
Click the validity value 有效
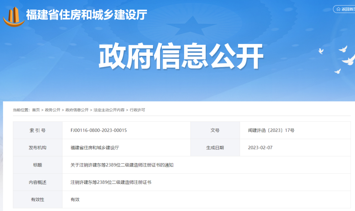point(75,199)
